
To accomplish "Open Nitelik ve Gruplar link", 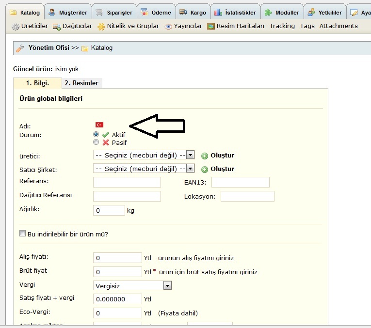I will pos(133,26).
